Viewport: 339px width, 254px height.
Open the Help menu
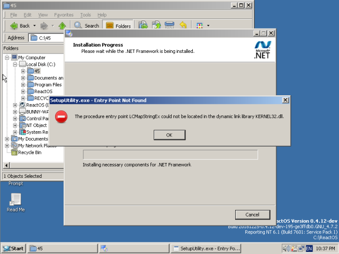(102, 15)
